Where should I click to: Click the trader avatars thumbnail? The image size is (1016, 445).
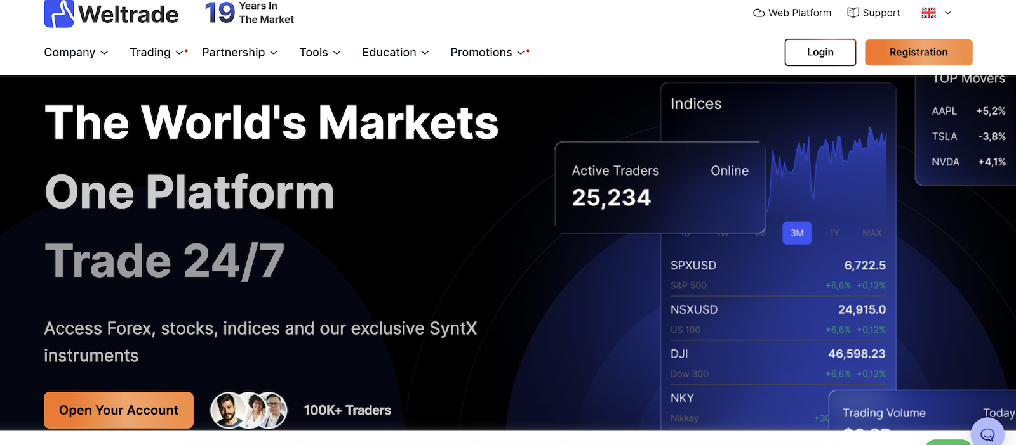click(249, 410)
